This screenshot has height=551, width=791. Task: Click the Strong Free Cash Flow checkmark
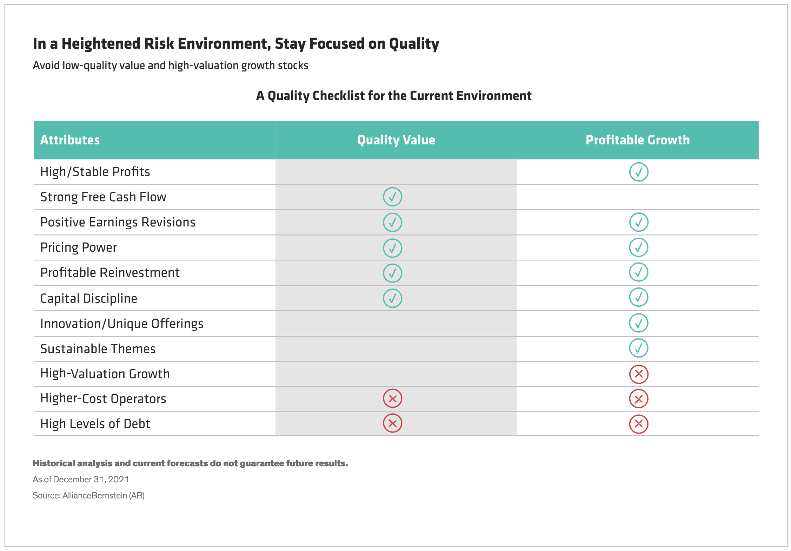point(392,197)
